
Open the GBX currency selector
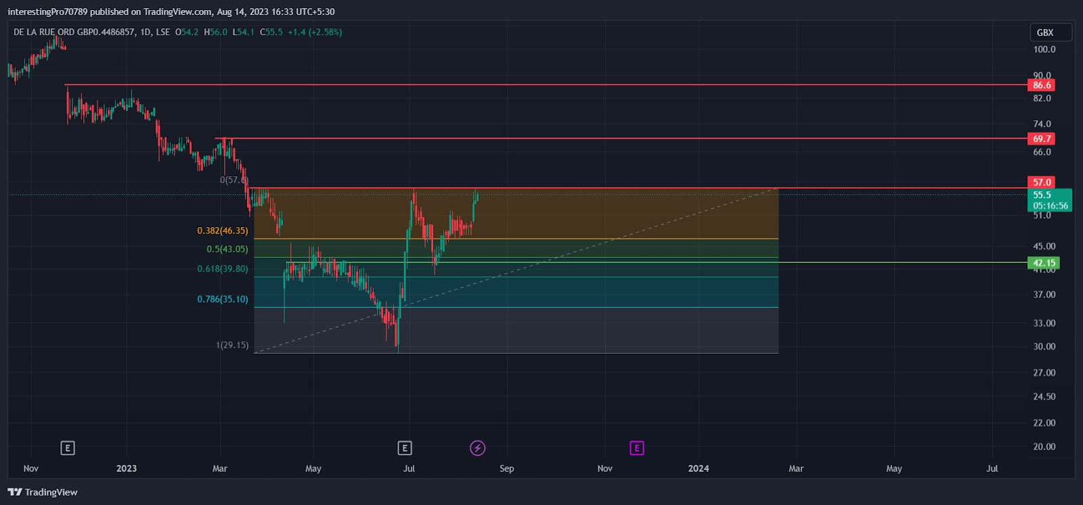pos(1051,32)
